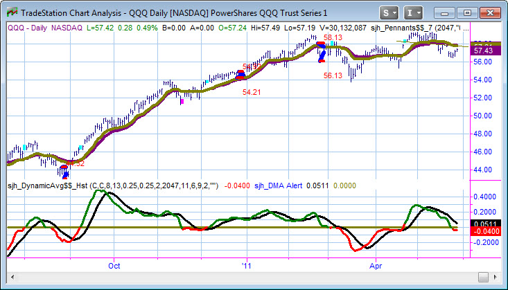The height and width of the screenshot is (290, 508).
Task: Click the 'Oct' date axis label
Action: click(114, 266)
